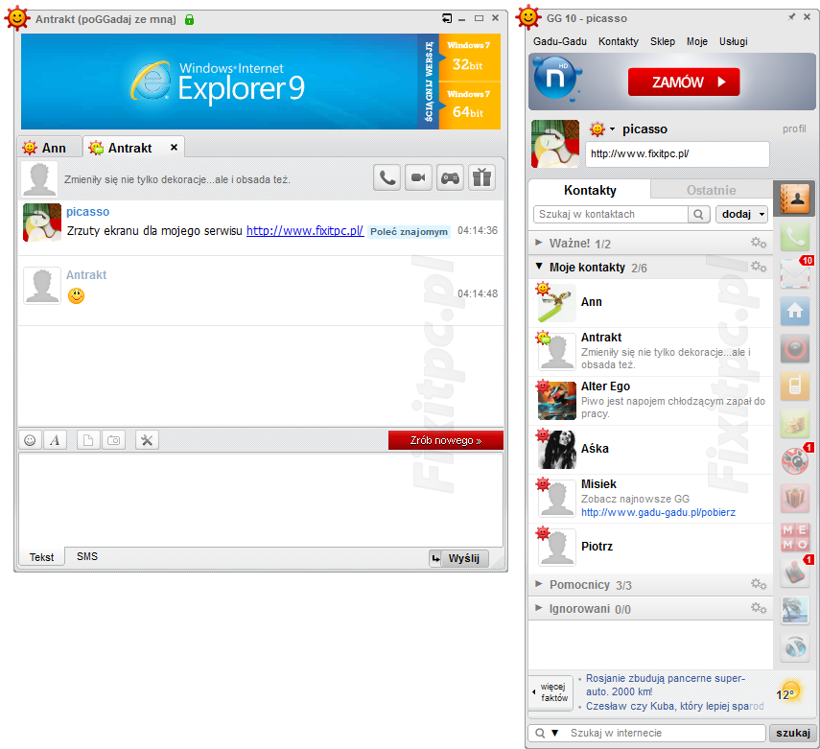The height and width of the screenshot is (749, 820).
Task: Open the palm tree sidebar icon
Action: (795, 610)
